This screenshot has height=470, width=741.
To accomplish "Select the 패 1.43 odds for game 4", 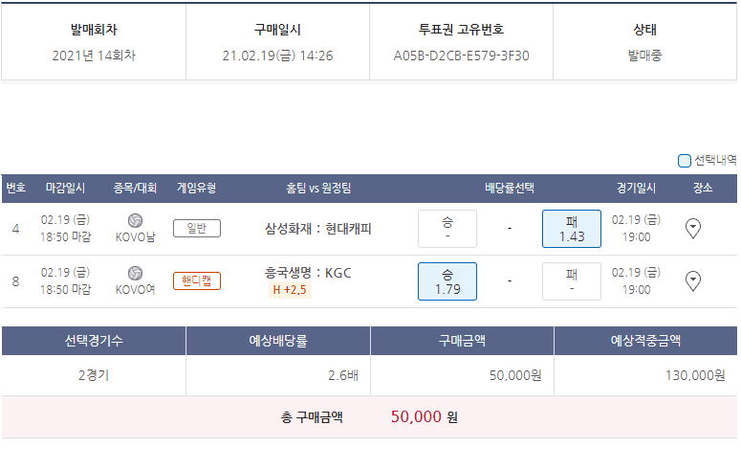I will coord(572,229).
